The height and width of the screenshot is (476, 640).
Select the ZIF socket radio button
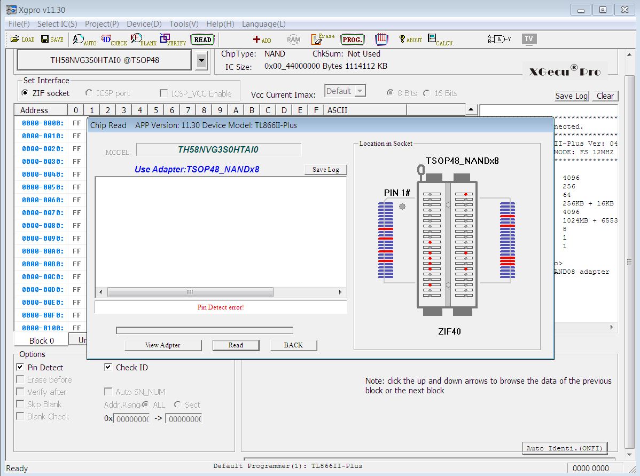[25, 93]
